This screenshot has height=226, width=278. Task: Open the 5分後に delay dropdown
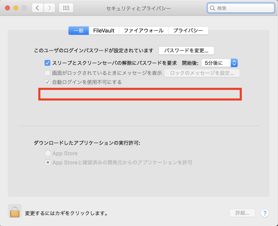[219, 63]
